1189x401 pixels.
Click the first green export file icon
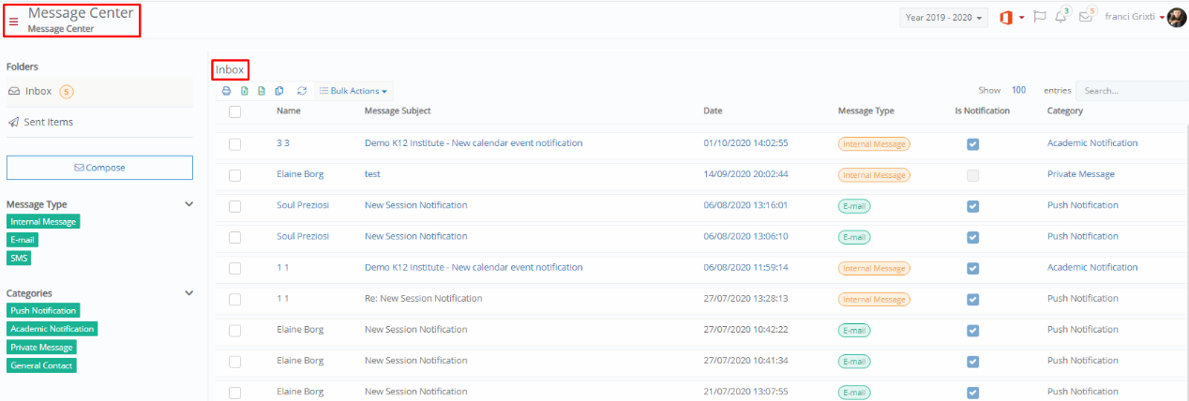pyautogui.click(x=244, y=91)
